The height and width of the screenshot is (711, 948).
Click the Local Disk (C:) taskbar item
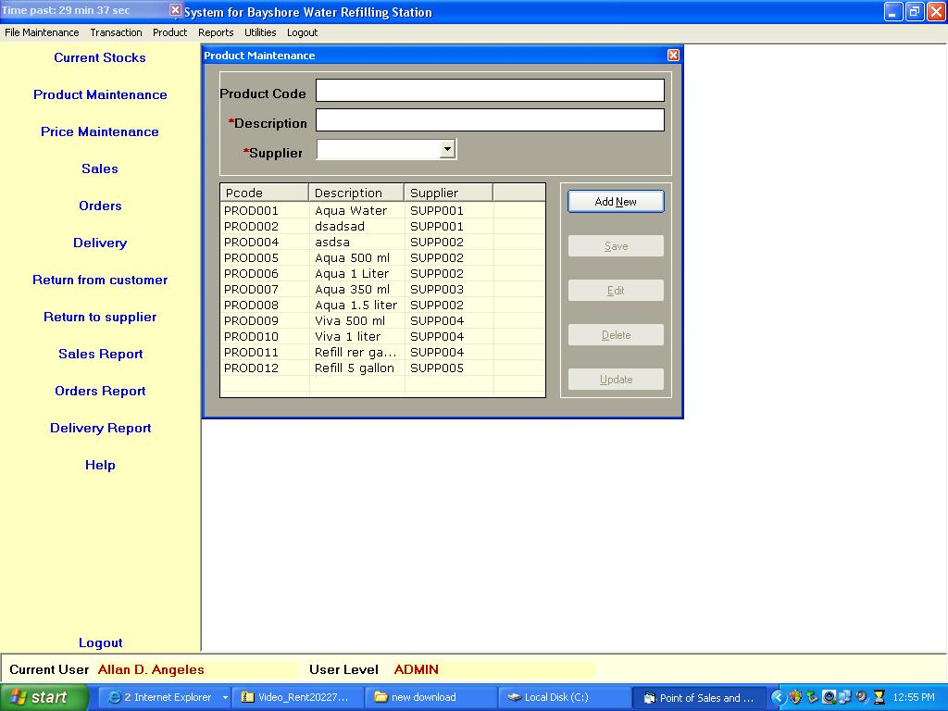click(555, 697)
